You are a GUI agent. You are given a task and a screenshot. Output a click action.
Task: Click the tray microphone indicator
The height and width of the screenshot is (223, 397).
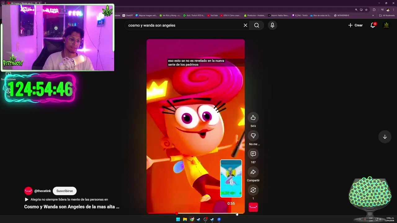tap(365, 219)
